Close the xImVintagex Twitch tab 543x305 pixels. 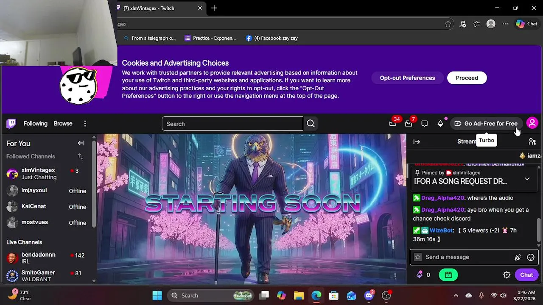click(x=200, y=8)
